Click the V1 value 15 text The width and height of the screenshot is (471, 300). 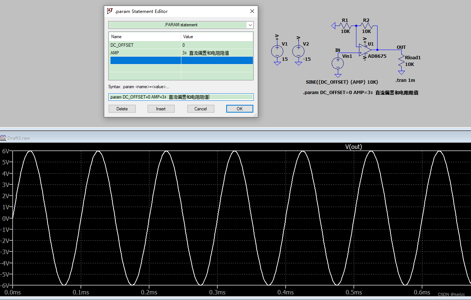click(x=284, y=59)
